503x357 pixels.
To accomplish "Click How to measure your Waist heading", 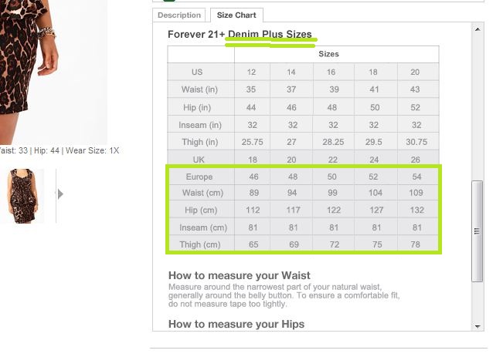I will [240, 275].
